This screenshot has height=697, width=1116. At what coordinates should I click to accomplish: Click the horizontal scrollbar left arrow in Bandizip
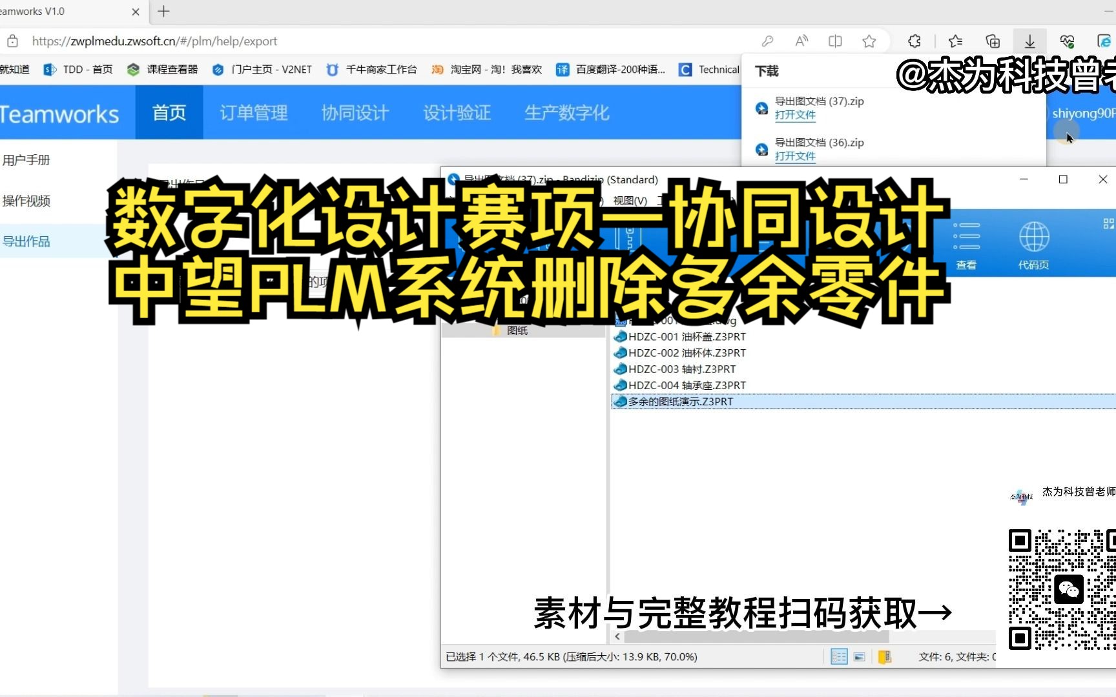617,636
